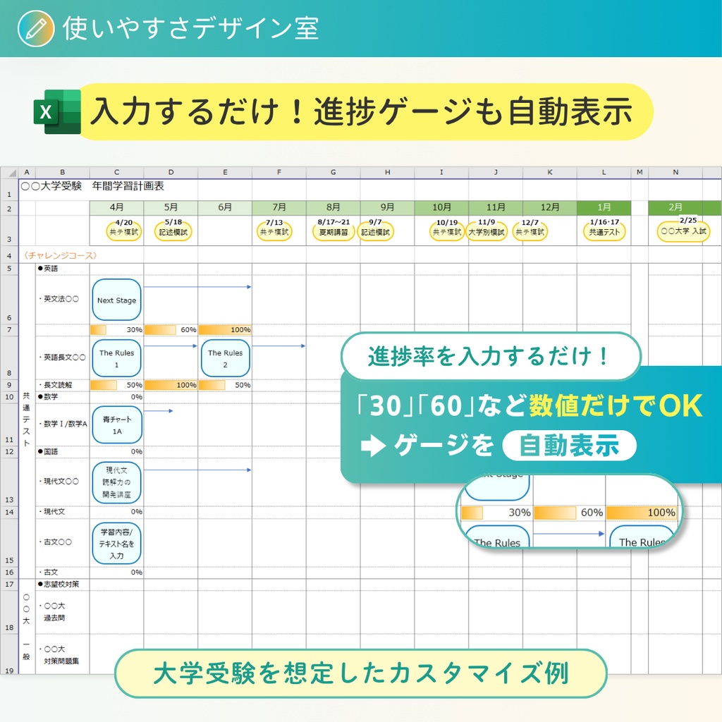The image size is (722, 722).
Task: Select the column C header
Action: point(116,172)
